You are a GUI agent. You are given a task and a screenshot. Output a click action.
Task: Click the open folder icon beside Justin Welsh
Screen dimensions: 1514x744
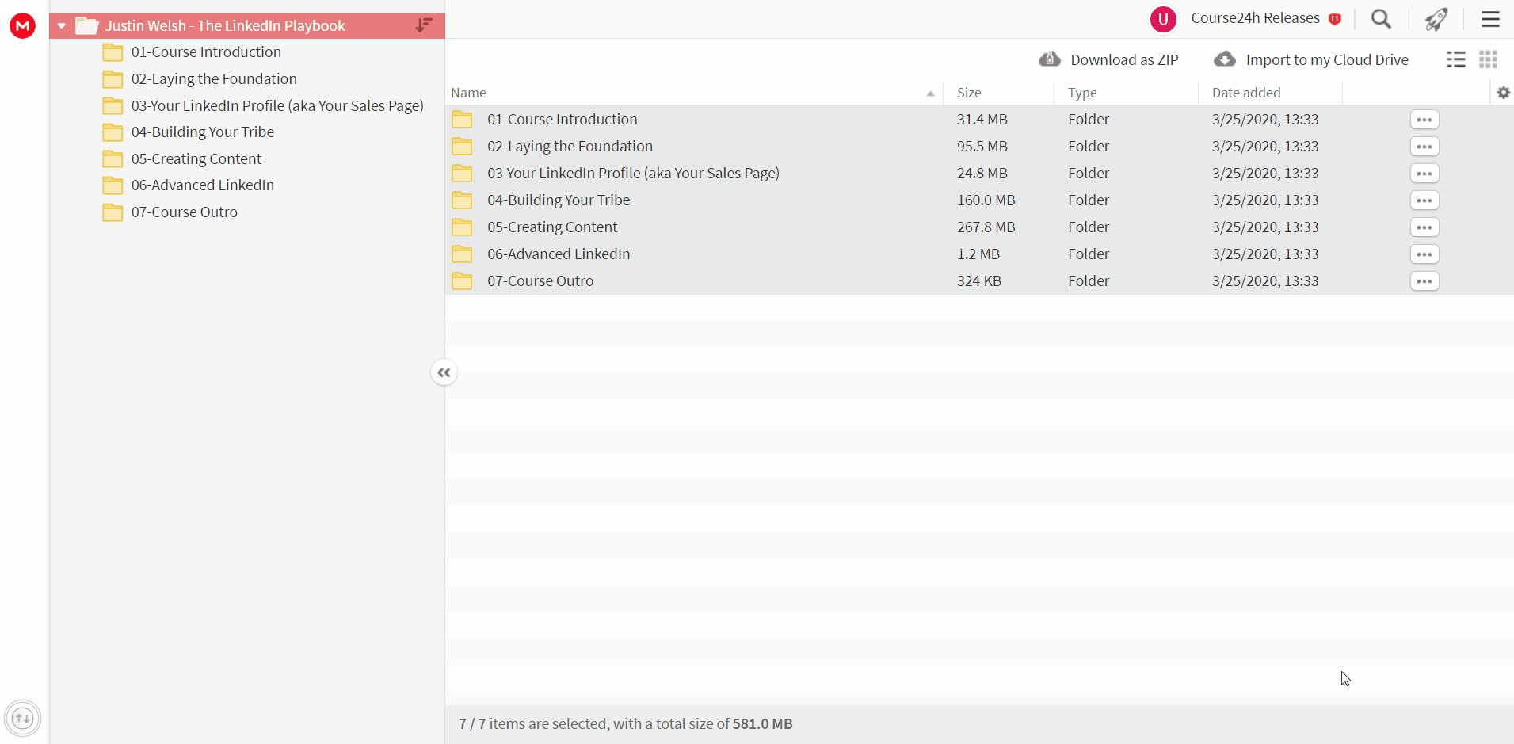coord(86,26)
